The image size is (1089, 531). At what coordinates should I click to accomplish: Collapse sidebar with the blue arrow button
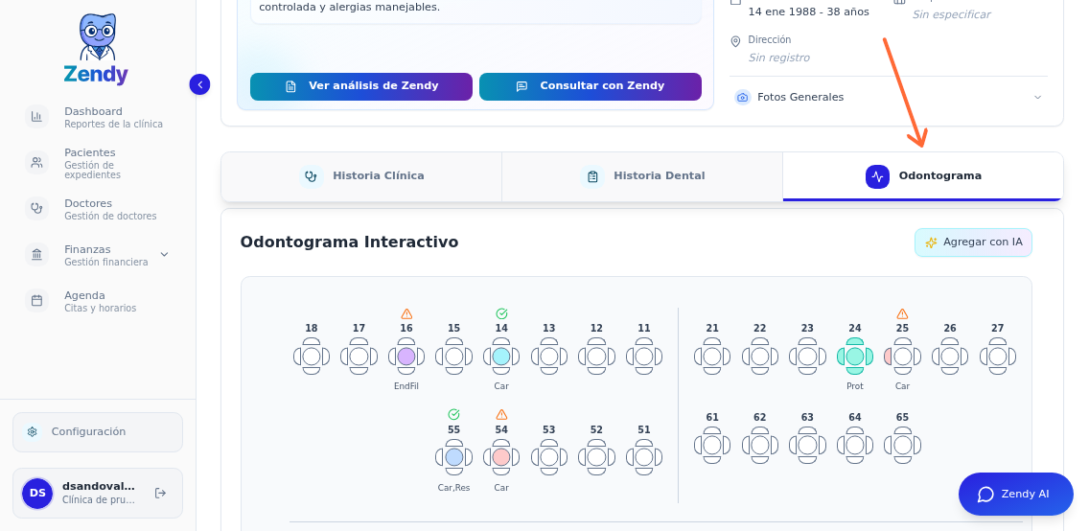(x=199, y=84)
